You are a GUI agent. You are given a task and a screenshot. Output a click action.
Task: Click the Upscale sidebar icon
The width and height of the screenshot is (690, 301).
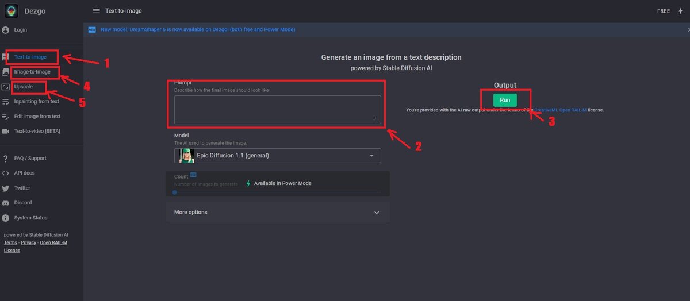coord(6,87)
